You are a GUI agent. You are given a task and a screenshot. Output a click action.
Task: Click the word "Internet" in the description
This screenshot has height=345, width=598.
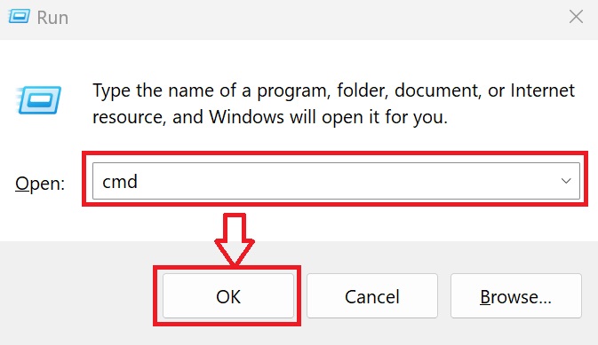click(542, 90)
